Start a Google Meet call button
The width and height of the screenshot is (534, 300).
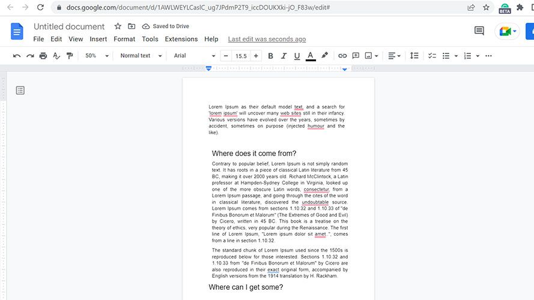[x=508, y=31]
